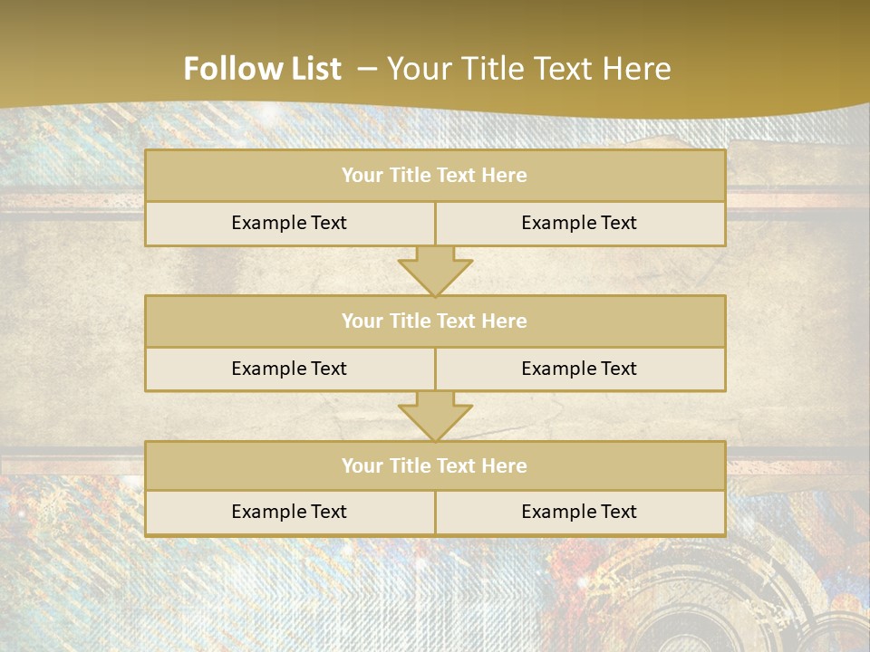Click the second downward arrow above bottom block

pyautogui.click(x=435, y=417)
